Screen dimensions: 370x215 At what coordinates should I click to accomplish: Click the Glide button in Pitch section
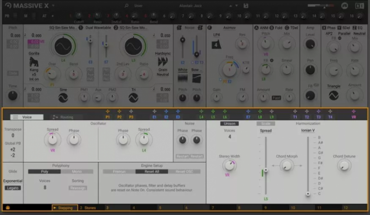(x=13, y=73)
